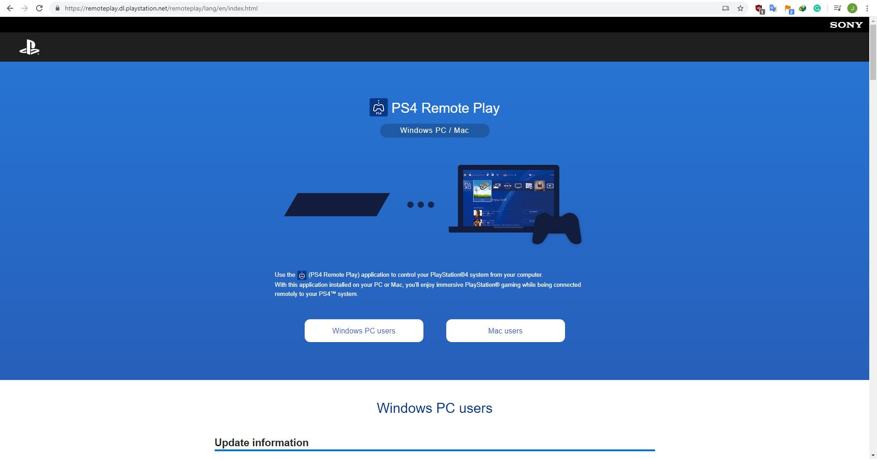Open the Grammarly extension
Viewport: 877px width, 459px height.
point(818,8)
